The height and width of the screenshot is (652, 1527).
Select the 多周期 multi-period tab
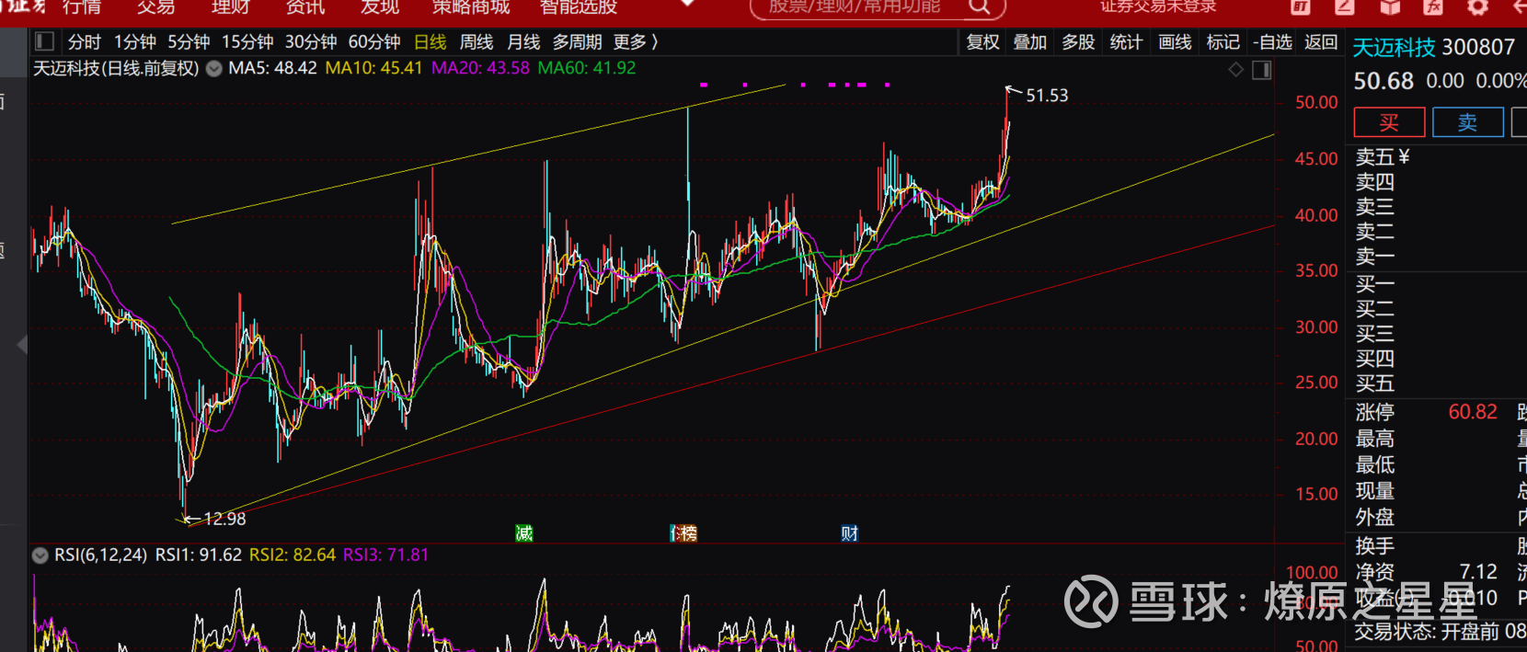pyautogui.click(x=577, y=42)
